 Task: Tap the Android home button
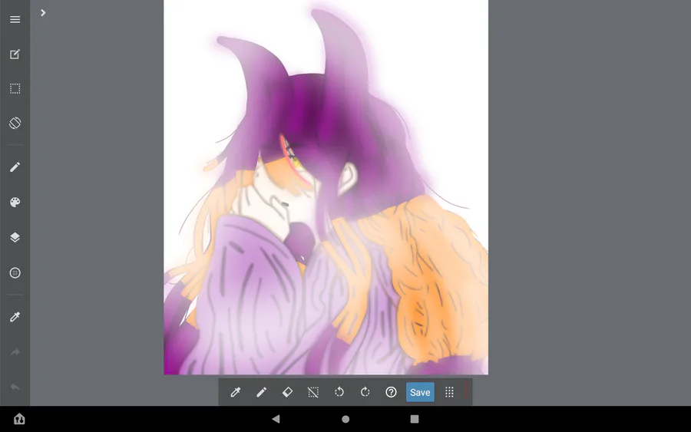tap(345, 419)
